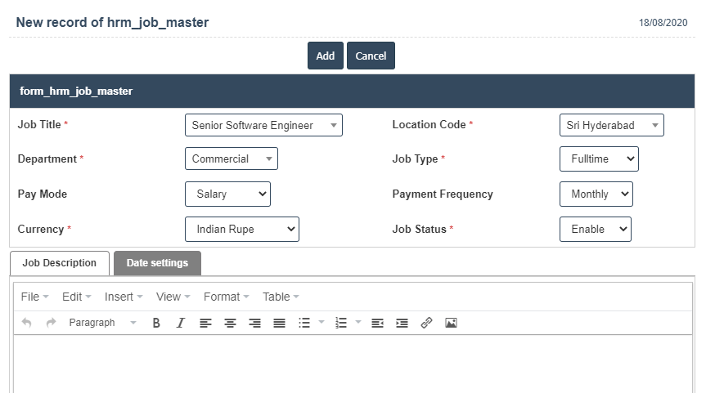Click the redo arrow icon
Viewport: 706px width, 393px height.
[51, 323]
